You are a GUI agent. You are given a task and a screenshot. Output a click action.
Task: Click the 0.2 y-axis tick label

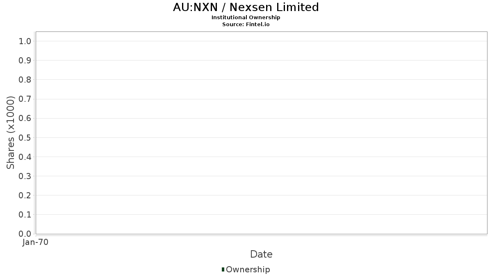(25, 195)
